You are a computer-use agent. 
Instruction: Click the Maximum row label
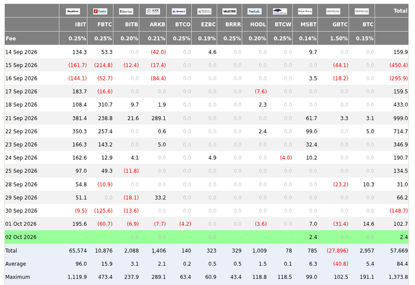coord(18,277)
